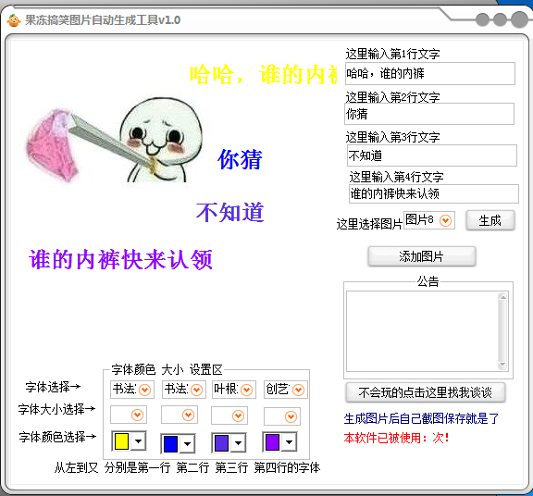Click the app logo icon in title bar
Image resolution: width=533 pixels, height=496 pixels.
pos(14,20)
